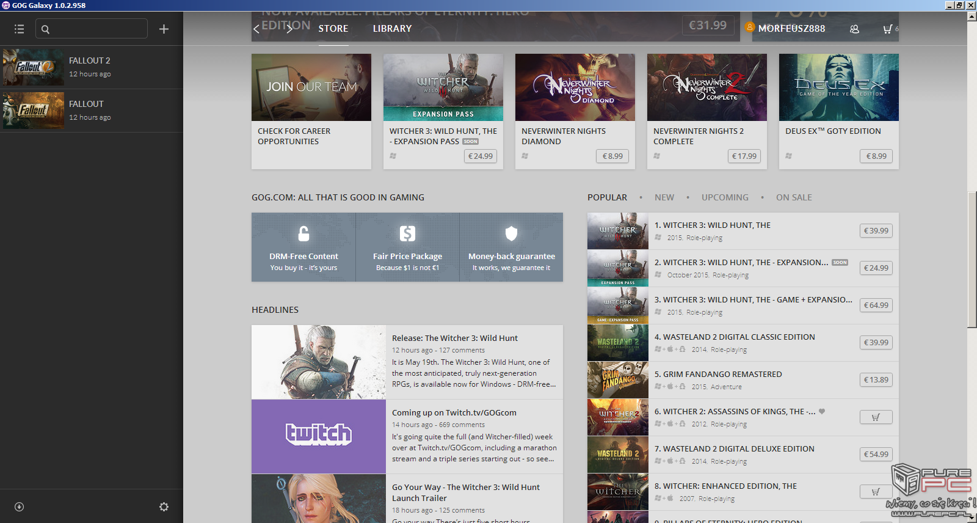
Task: Click the Money-back guarantee shield icon
Action: (x=511, y=233)
